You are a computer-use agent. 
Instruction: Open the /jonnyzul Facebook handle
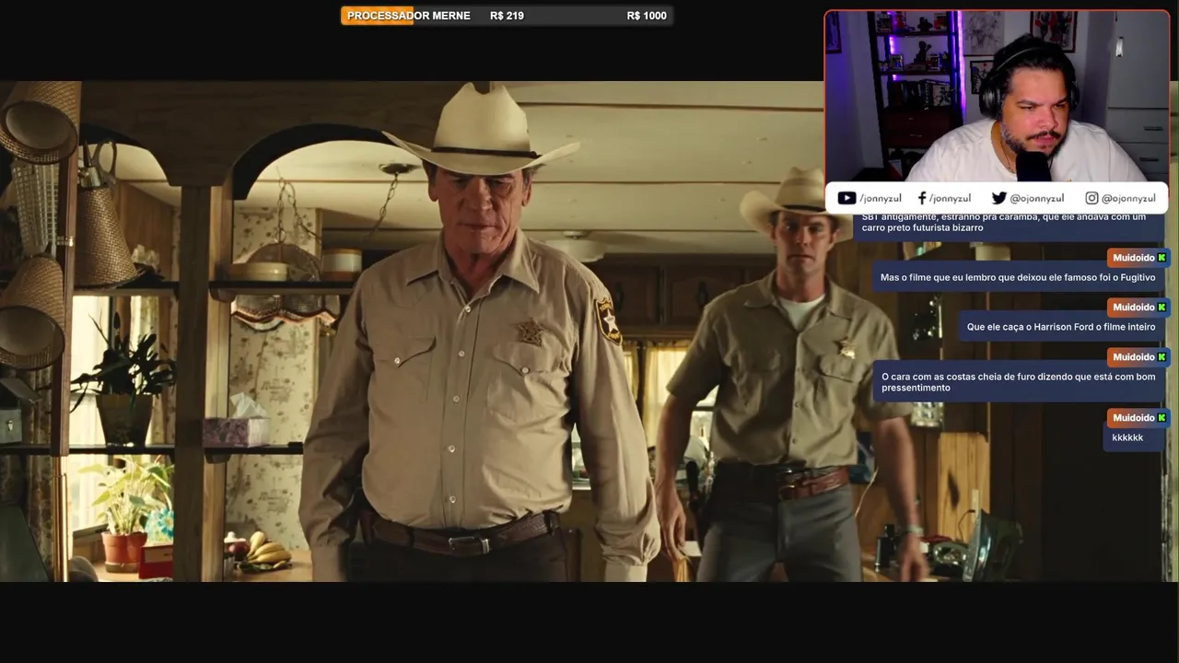point(950,198)
